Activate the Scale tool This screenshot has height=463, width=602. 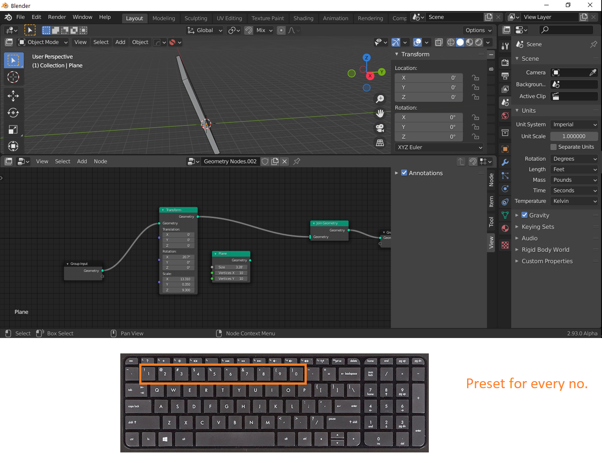13,129
